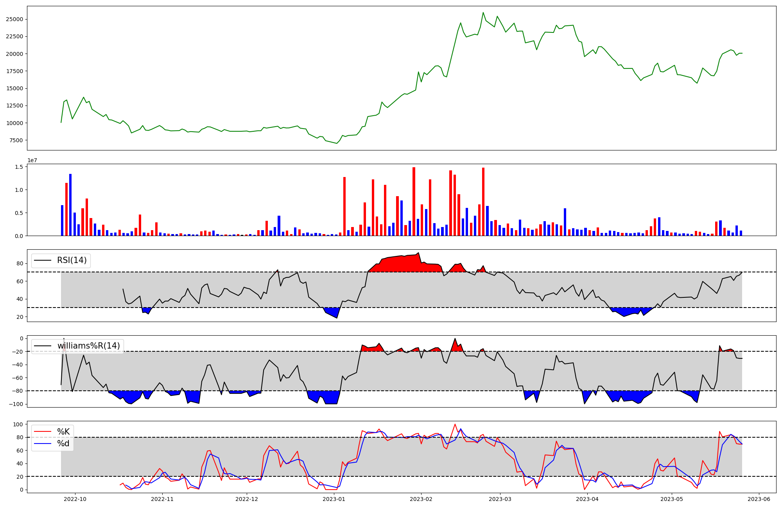Click the williams%R(14) legend label

[x=88, y=346]
